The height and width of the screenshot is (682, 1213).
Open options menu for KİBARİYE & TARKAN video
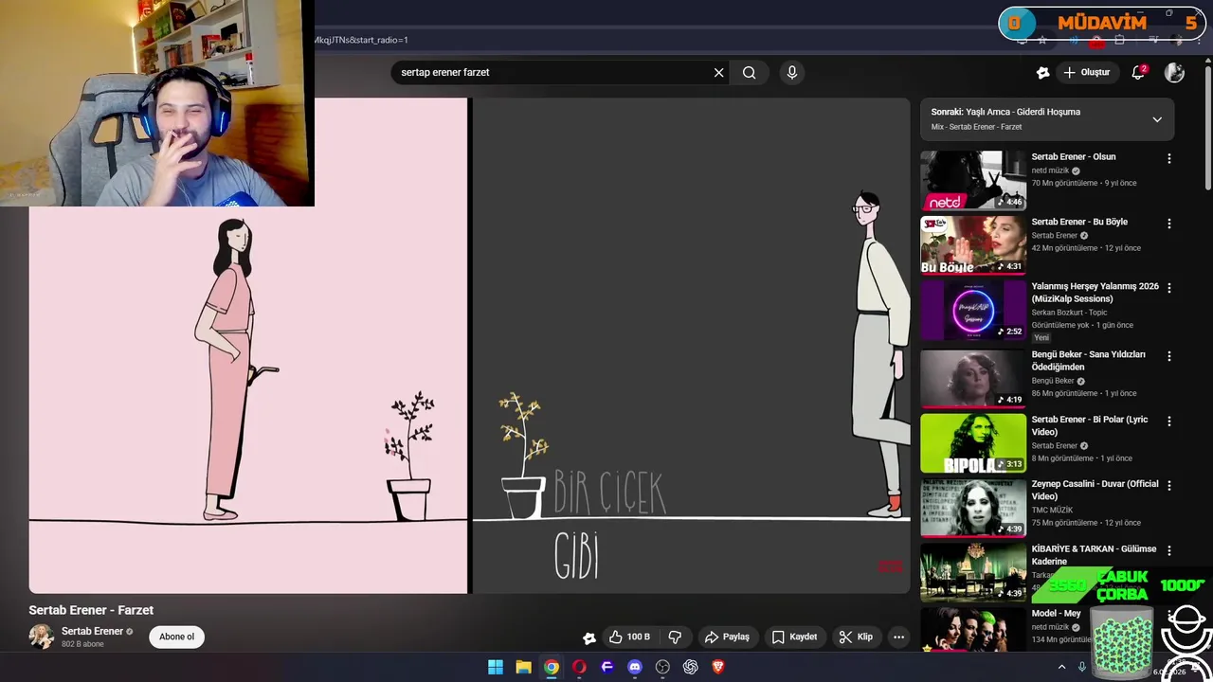point(1168,550)
